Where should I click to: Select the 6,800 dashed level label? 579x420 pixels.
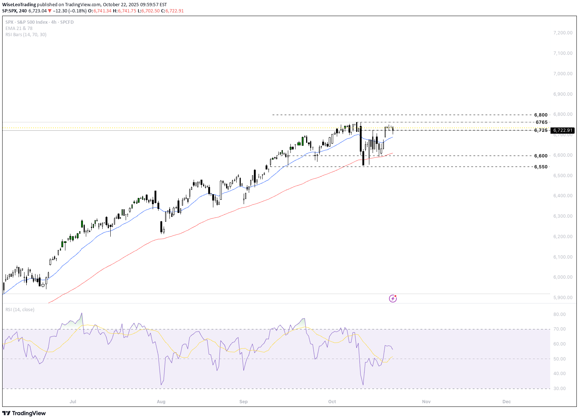(541, 115)
